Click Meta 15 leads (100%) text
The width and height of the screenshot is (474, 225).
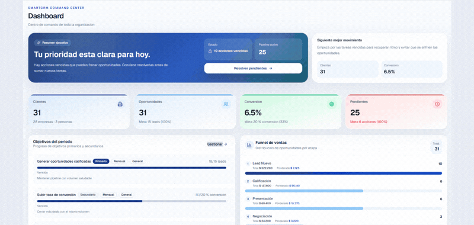click(155, 122)
